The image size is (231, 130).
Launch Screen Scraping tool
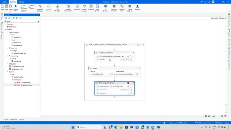pos(84,8)
